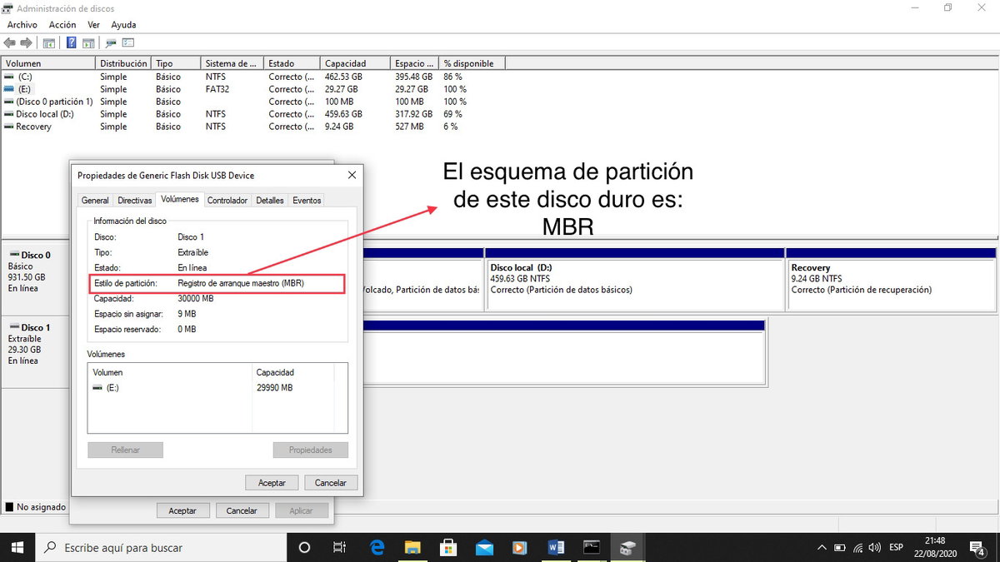Switch to the Controlador tab
The height and width of the screenshot is (562, 1000).
[227, 201]
